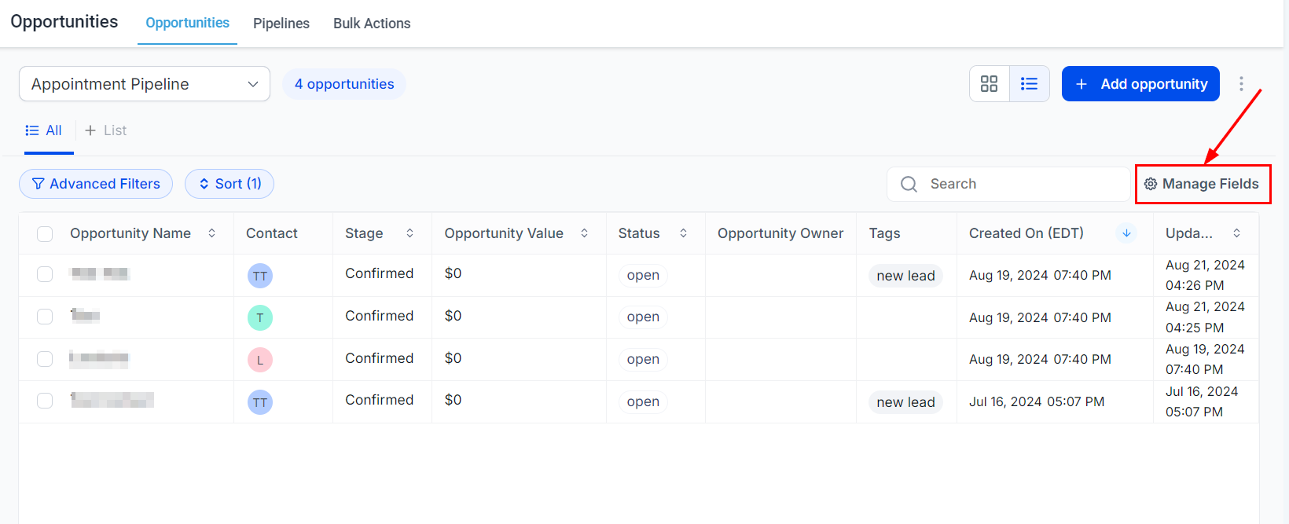Click the TT contact avatar in first row
Image resolution: width=1289 pixels, height=524 pixels.
coord(260,276)
